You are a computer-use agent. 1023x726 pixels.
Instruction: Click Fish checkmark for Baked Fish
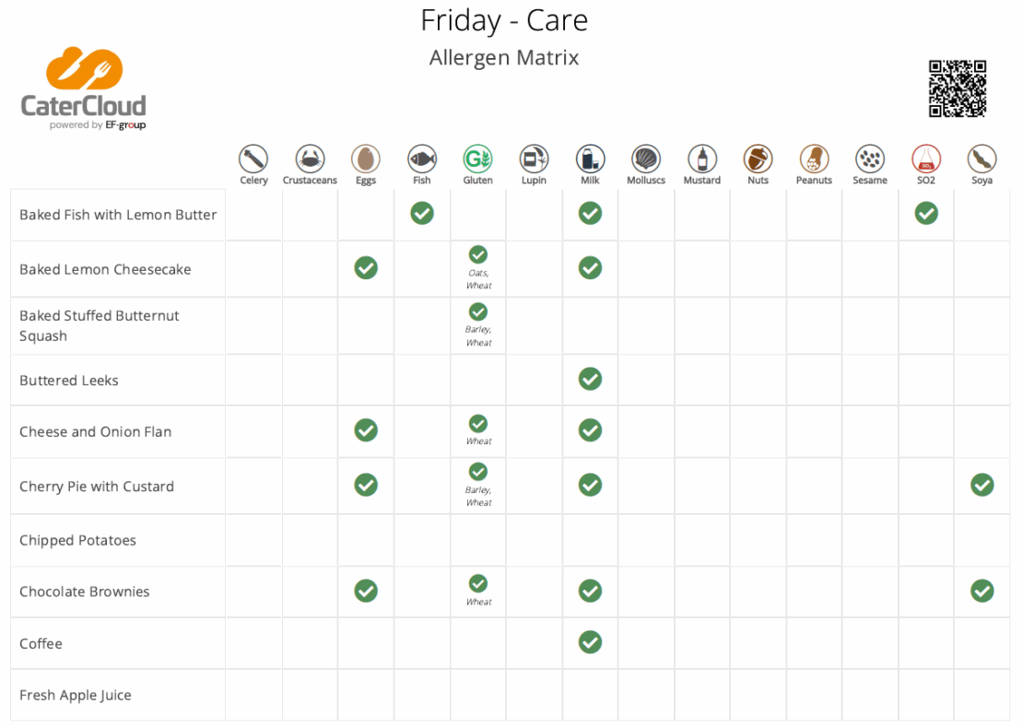422,214
